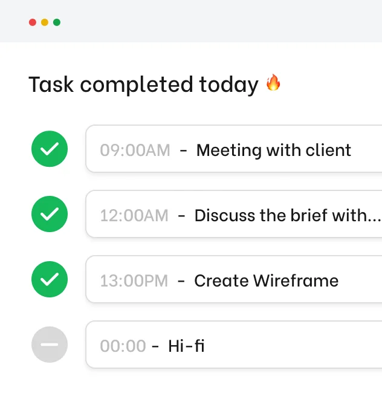This screenshot has height=405, width=382.
Task: Toggle the Discuss the brief checkmark
Action: coord(50,214)
